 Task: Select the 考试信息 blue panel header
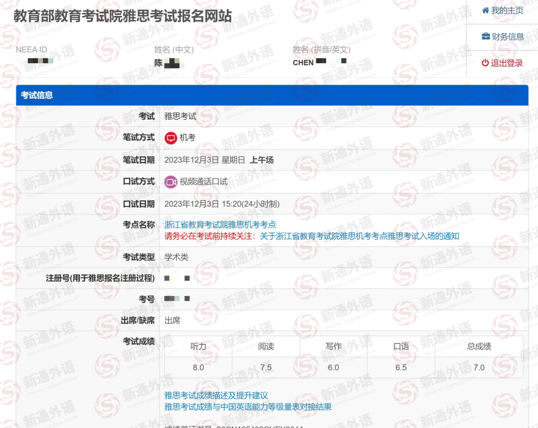point(272,96)
